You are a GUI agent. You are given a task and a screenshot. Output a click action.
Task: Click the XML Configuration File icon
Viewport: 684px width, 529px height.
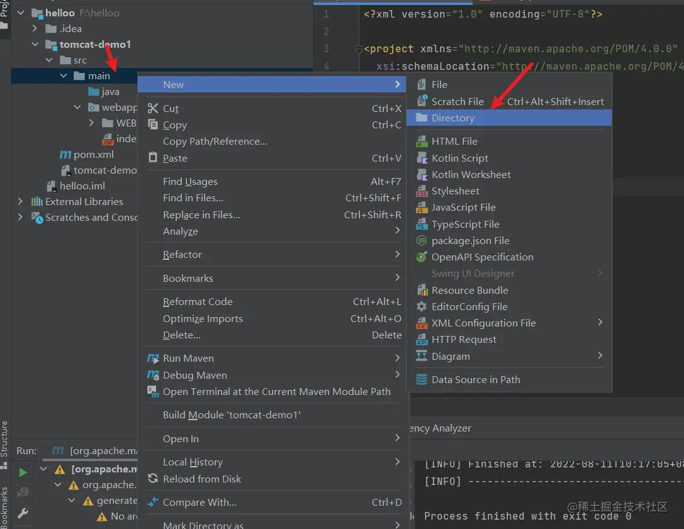click(x=422, y=323)
